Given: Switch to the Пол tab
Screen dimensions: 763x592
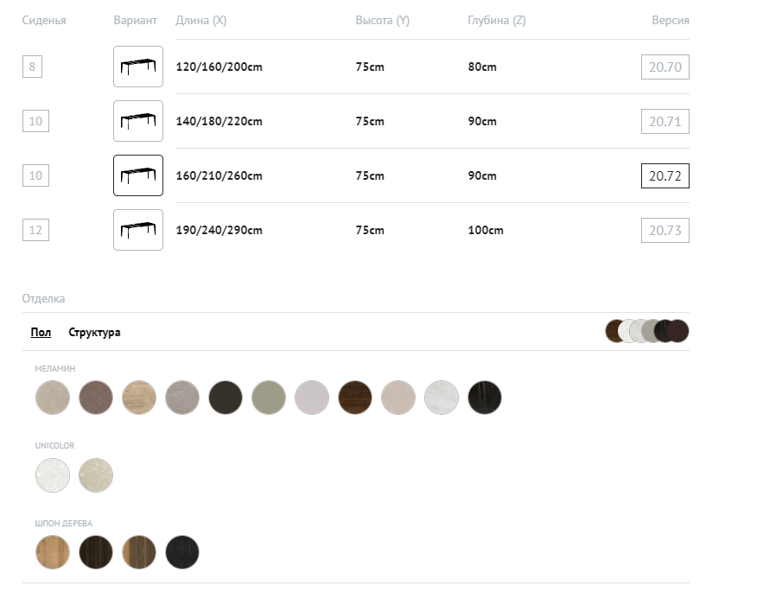Looking at the screenshot, I should (x=41, y=332).
